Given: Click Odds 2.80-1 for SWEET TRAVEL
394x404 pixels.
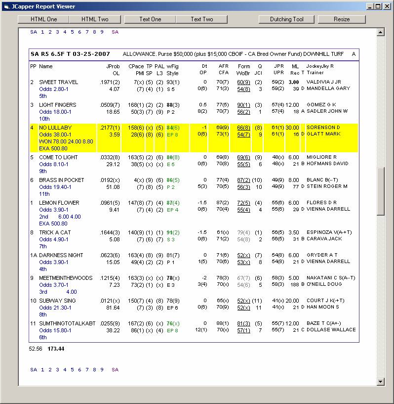Looking at the screenshot, I should pyautogui.click(x=53, y=89).
